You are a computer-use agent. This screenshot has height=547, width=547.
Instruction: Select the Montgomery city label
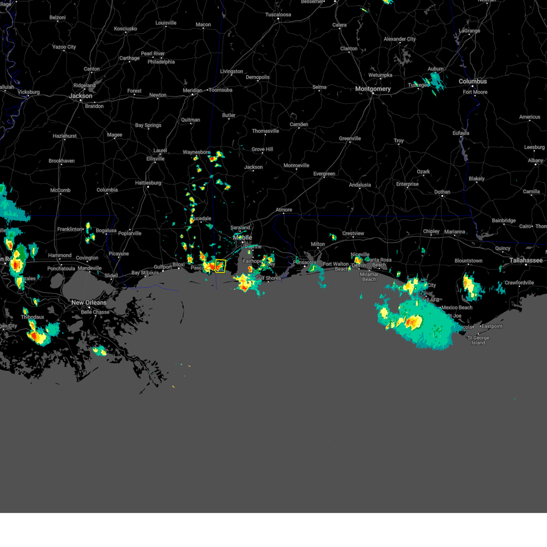point(373,89)
